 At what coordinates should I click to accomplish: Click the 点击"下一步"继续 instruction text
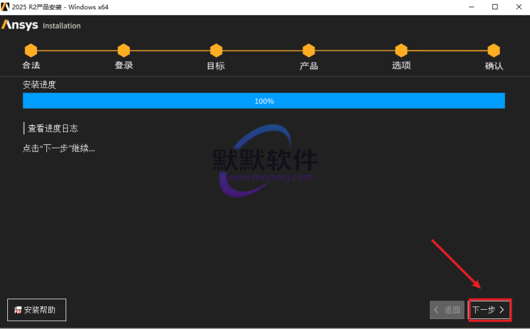[x=58, y=148]
